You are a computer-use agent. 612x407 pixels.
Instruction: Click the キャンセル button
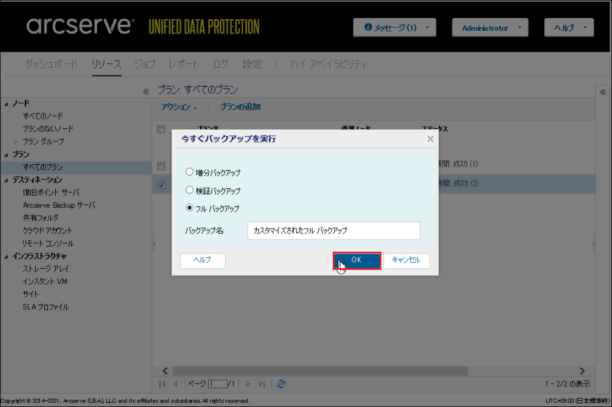(406, 261)
